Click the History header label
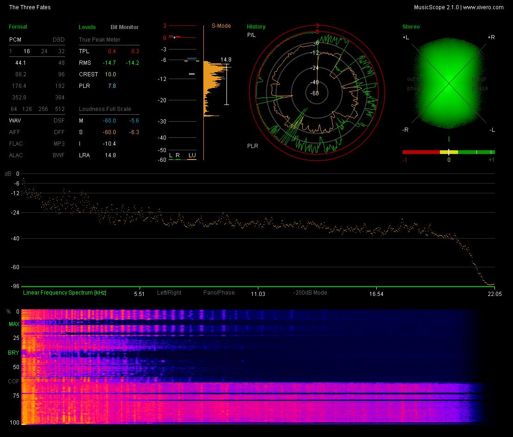This screenshot has width=513, height=437. click(x=256, y=27)
